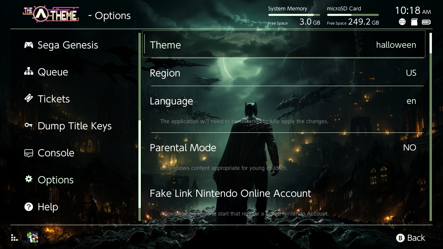
Task: Click the Parental Mode setting label
Action: [183, 148]
